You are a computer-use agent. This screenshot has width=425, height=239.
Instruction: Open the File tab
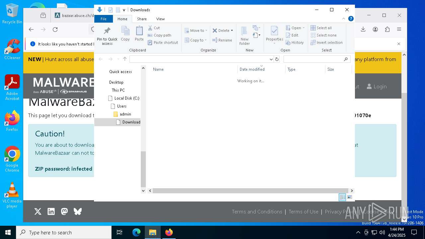[104, 19]
